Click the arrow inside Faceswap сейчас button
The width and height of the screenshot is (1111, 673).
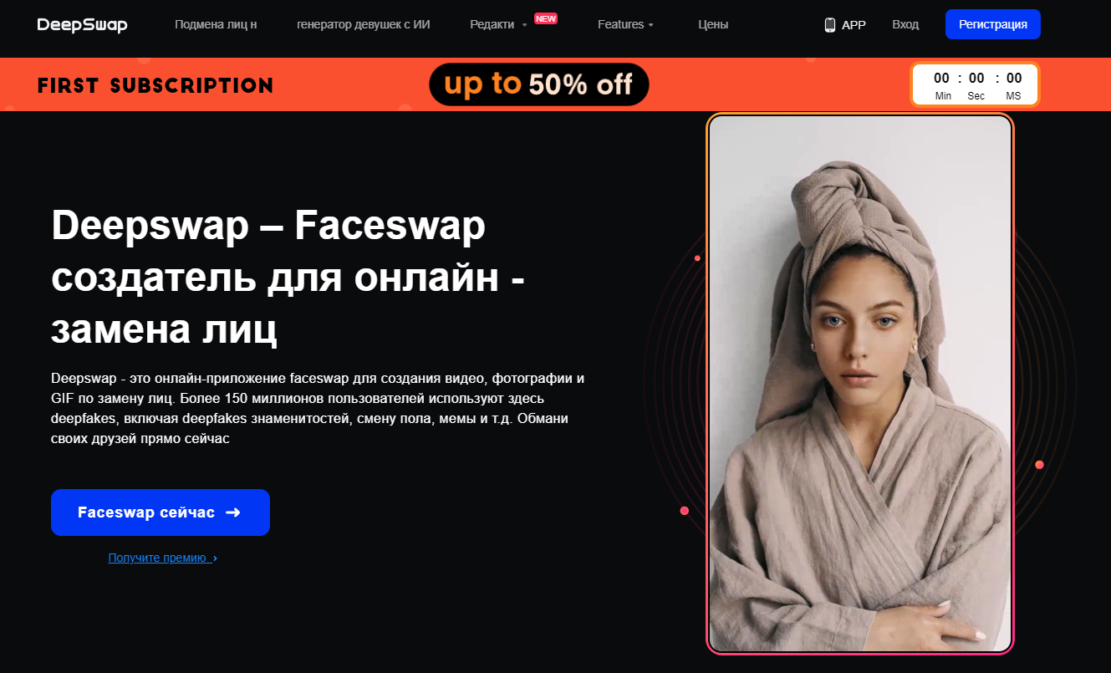pyautogui.click(x=233, y=512)
